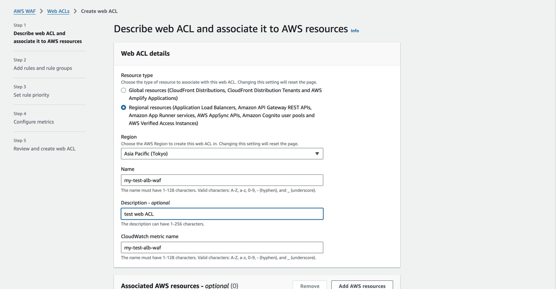Image resolution: width=556 pixels, height=289 pixels.
Task: Click the Create web ACL breadcrumb label
Action: coord(99,11)
